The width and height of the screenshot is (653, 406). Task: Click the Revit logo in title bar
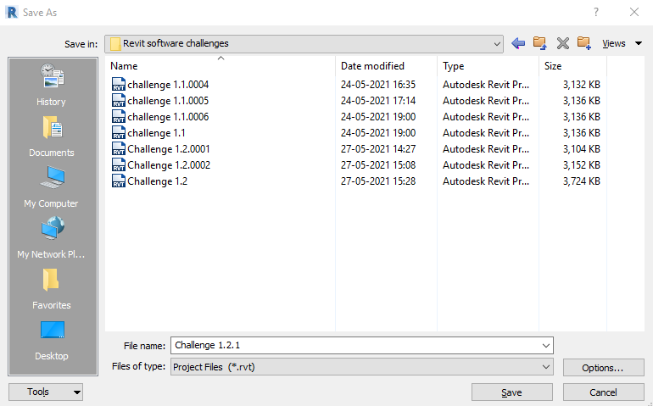point(12,13)
